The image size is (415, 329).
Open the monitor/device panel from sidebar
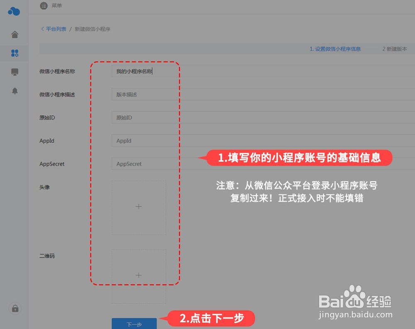[x=15, y=72]
